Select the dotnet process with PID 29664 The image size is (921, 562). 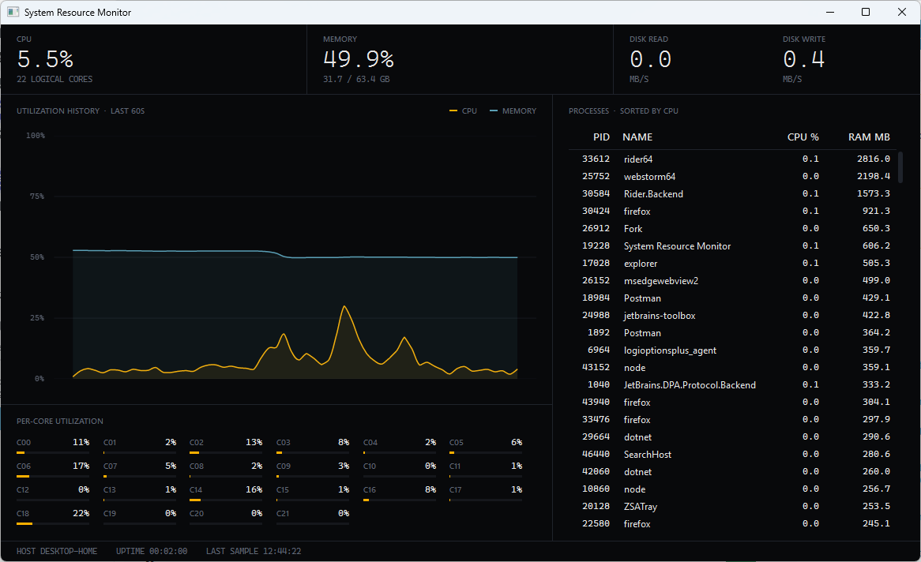pyautogui.click(x=734, y=437)
